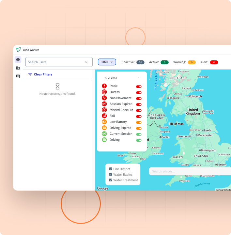Toggle the Driving Expired filter switch

[139, 129]
